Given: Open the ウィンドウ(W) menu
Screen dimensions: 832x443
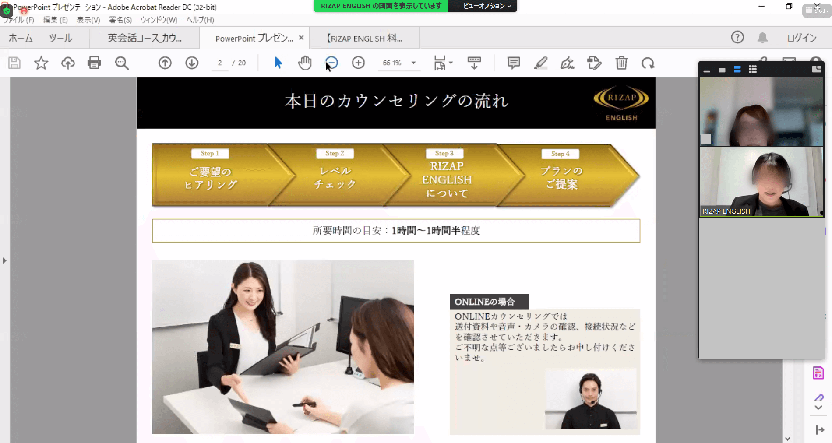Looking at the screenshot, I should (159, 20).
